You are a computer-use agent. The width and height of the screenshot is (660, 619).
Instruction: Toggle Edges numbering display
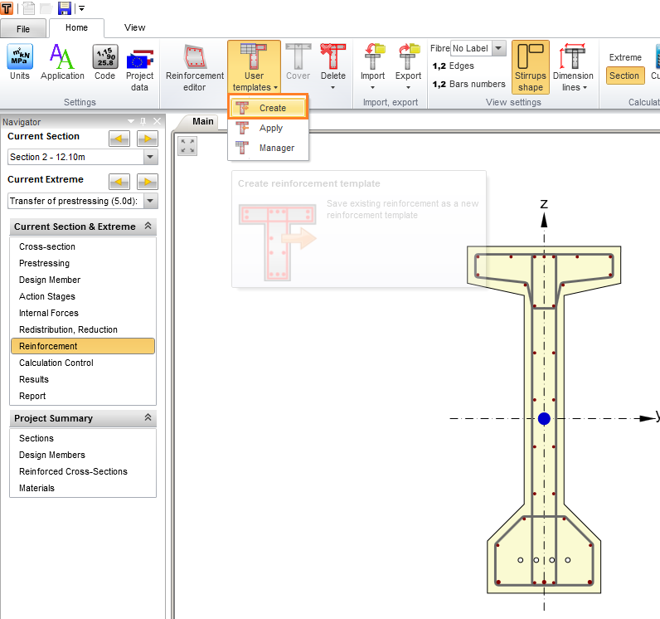[454, 66]
